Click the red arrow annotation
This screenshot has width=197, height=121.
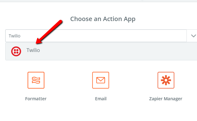click(x=49, y=32)
